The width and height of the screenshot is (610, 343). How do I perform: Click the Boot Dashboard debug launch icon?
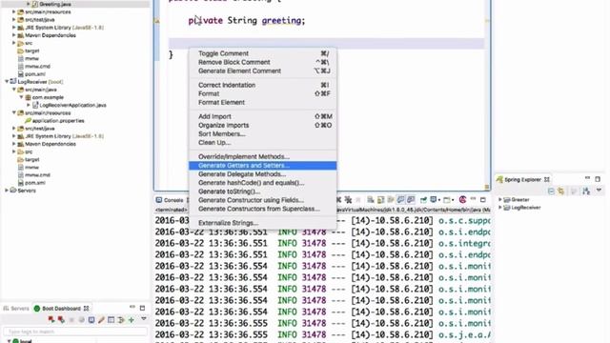[61, 320]
